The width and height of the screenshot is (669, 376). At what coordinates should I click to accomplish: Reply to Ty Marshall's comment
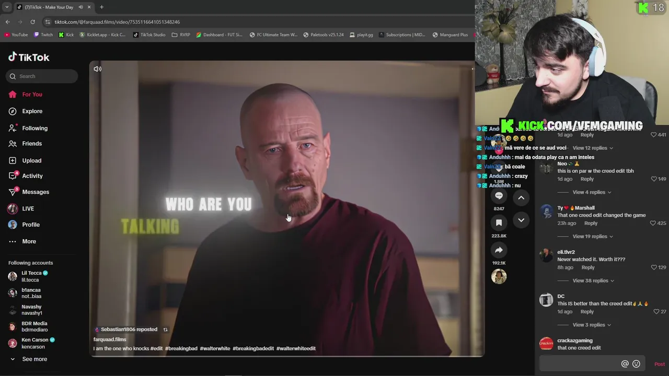pyautogui.click(x=591, y=223)
